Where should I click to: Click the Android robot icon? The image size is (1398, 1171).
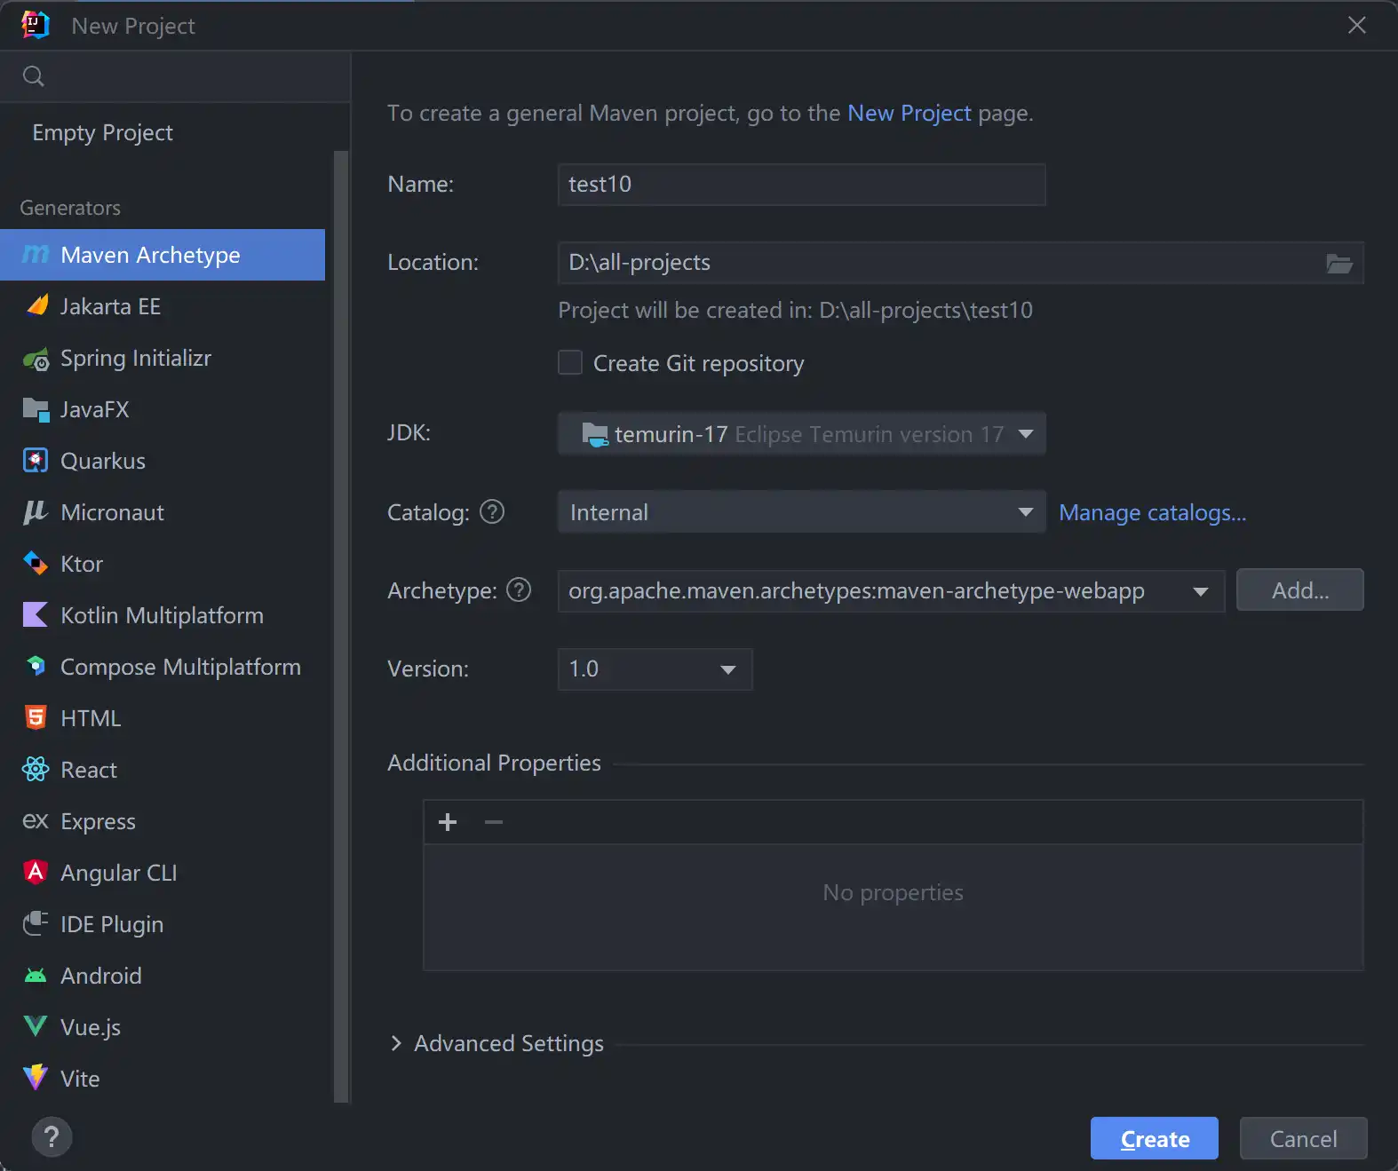pyautogui.click(x=36, y=976)
